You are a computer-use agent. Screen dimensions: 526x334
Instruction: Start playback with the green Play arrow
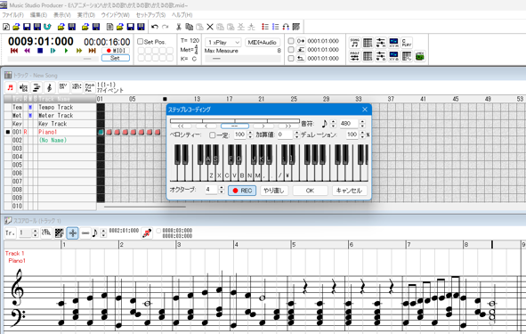tap(66, 51)
